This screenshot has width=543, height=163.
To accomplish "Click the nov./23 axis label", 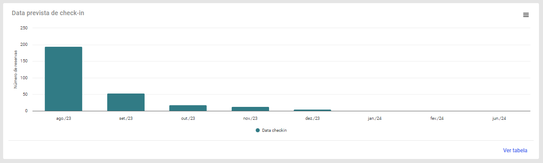I will (250, 118).
